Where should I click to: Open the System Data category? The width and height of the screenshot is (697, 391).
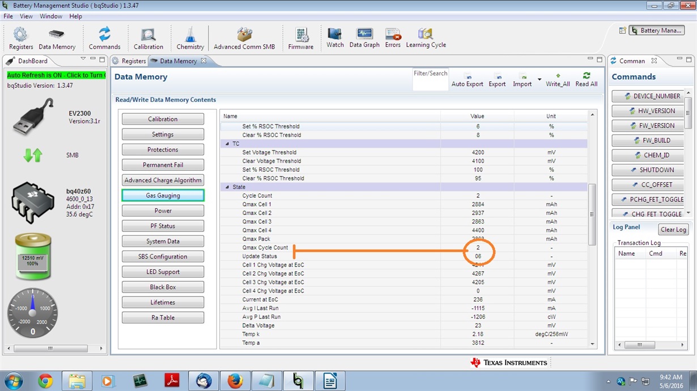[x=163, y=242]
